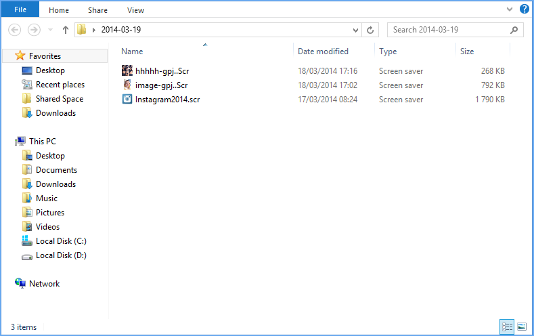Select Favorites in the navigation pane

tap(45, 56)
